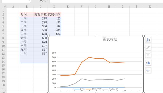The width and height of the screenshot is (163, 93).
Task: Open the chart settings gear button
Action: [148, 70]
